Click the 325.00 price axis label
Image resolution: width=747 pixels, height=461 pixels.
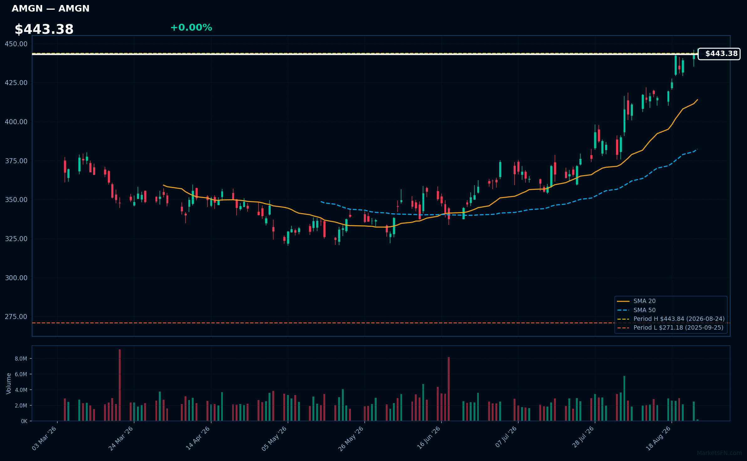(x=16, y=239)
